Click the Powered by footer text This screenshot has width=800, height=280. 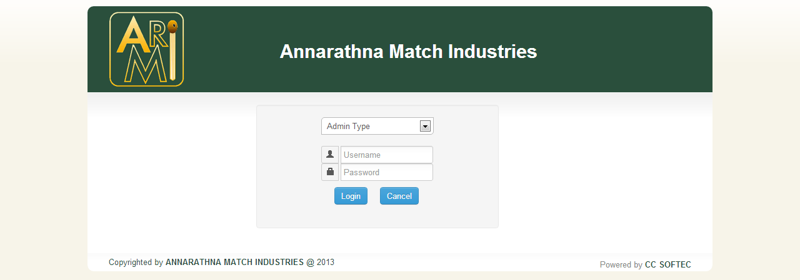tap(621, 264)
